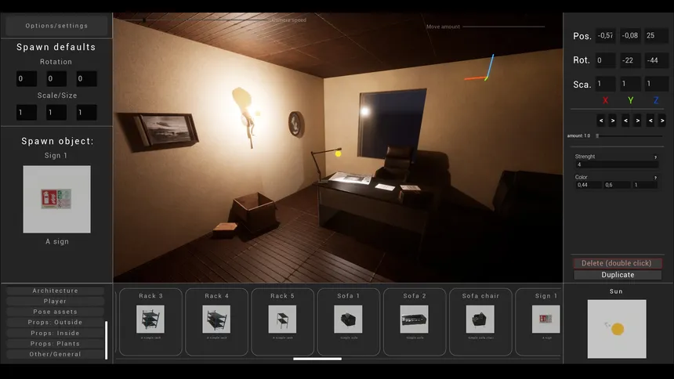This screenshot has height=379, width=674.
Task: Open the Architecture category
Action: (x=56, y=291)
